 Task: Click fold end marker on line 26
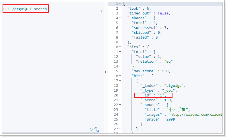pyautogui.click(x=120, y=124)
